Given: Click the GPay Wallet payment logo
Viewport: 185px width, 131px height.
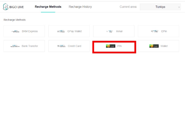Looking at the screenshot, I should pyautogui.click(x=61, y=31).
